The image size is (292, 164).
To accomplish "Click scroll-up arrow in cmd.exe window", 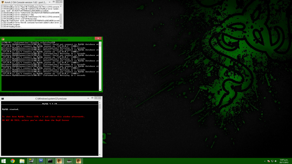I will pyautogui.click(x=100, y=102).
